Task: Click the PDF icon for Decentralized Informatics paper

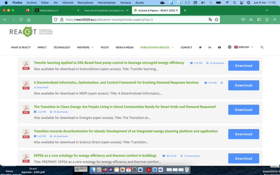Action: [26, 85]
